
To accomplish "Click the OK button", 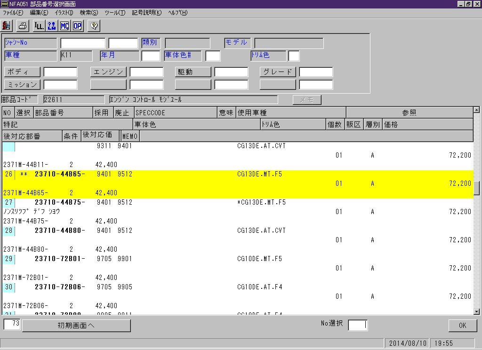I will click(463, 326).
